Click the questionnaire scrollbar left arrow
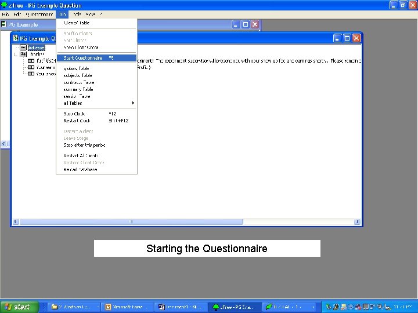The width and height of the screenshot is (418, 313). [16, 221]
